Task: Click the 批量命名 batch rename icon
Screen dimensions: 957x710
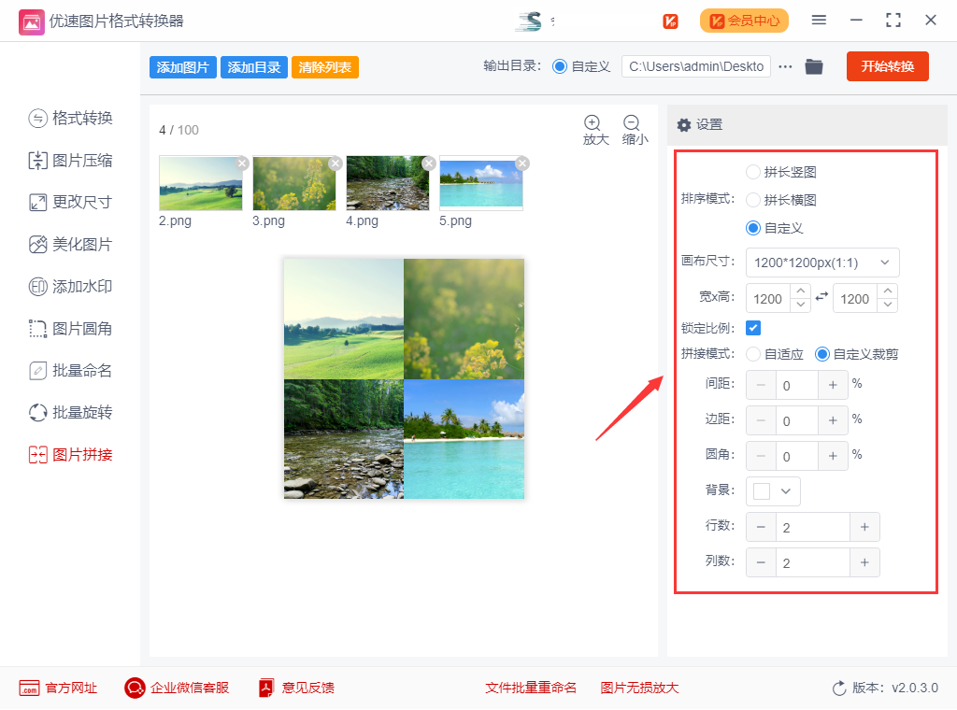Action: 37,370
